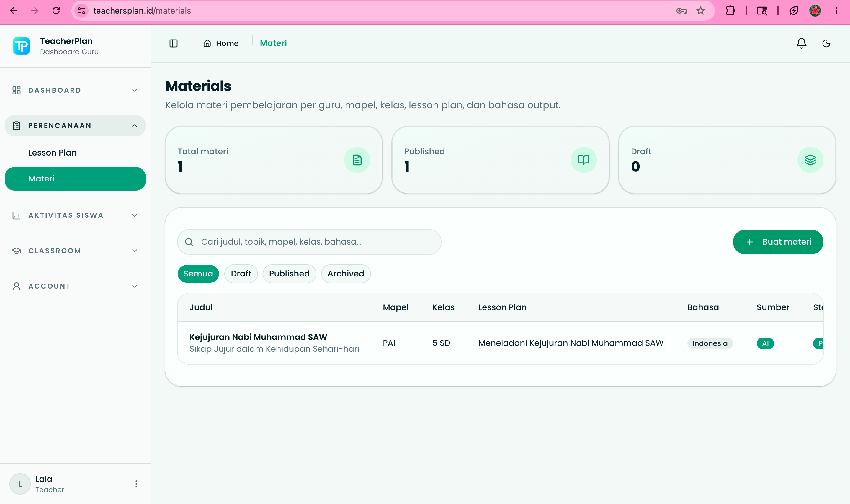Click the search magnifier icon
The image size is (850, 504).
point(189,242)
